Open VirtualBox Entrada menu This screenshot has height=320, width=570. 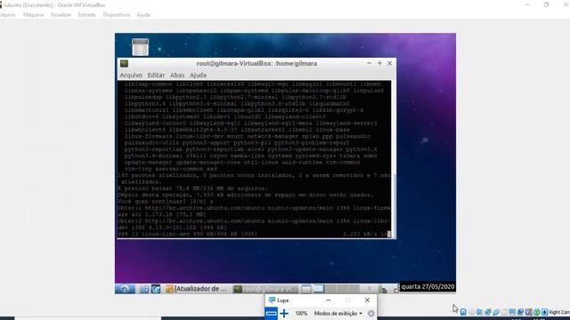86,15
